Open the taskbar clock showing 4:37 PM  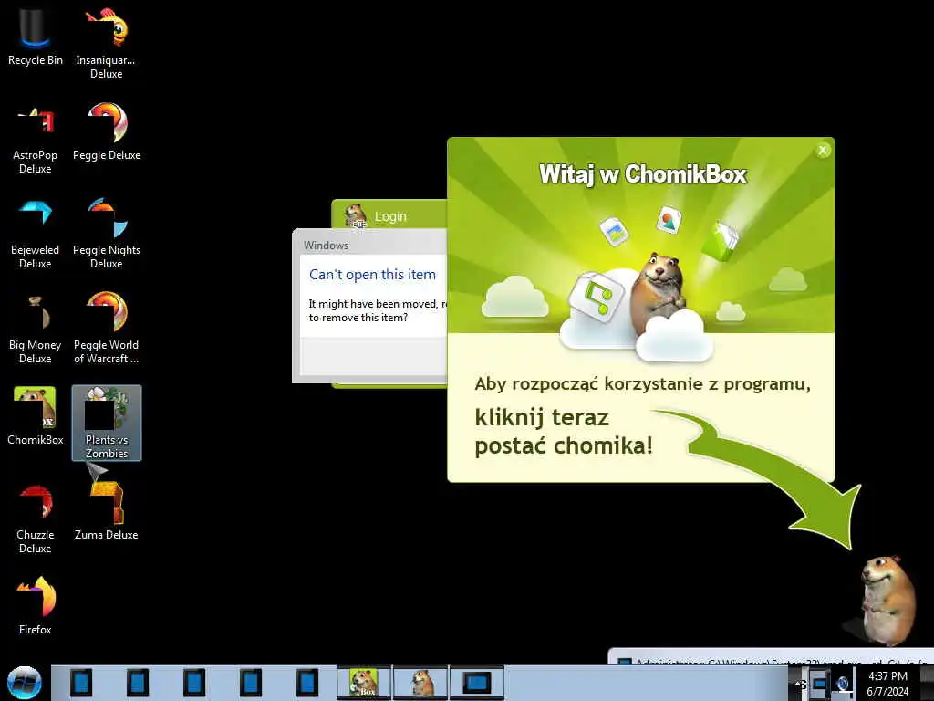[x=887, y=684]
